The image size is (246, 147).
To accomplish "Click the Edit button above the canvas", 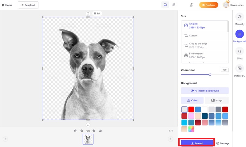I will pyautogui.click(x=97, y=13).
